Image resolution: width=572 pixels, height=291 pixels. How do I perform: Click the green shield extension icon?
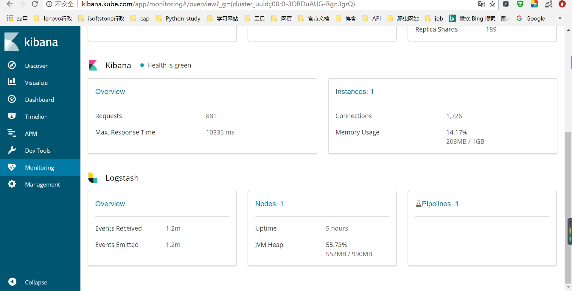point(520,4)
